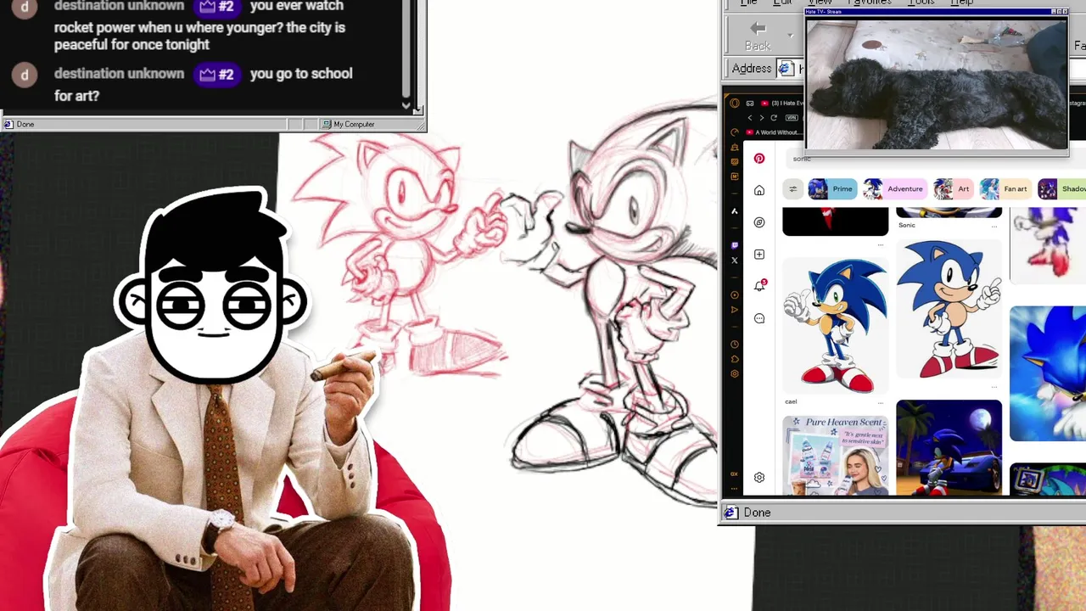Image resolution: width=1086 pixels, height=611 pixels.
Task: Open X (Twitter) in Opera GX sidebar
Action: pyautogui.click(x=735, y=261)
